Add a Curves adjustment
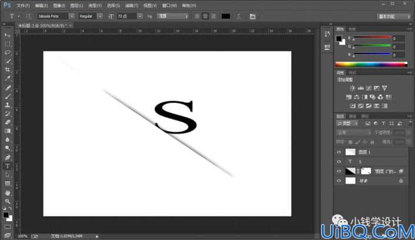The width and height of the screenshot is (415, 240). coord(368,88)
